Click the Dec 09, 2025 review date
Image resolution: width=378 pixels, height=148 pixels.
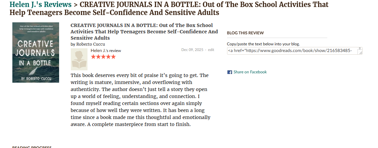point(192,50)
